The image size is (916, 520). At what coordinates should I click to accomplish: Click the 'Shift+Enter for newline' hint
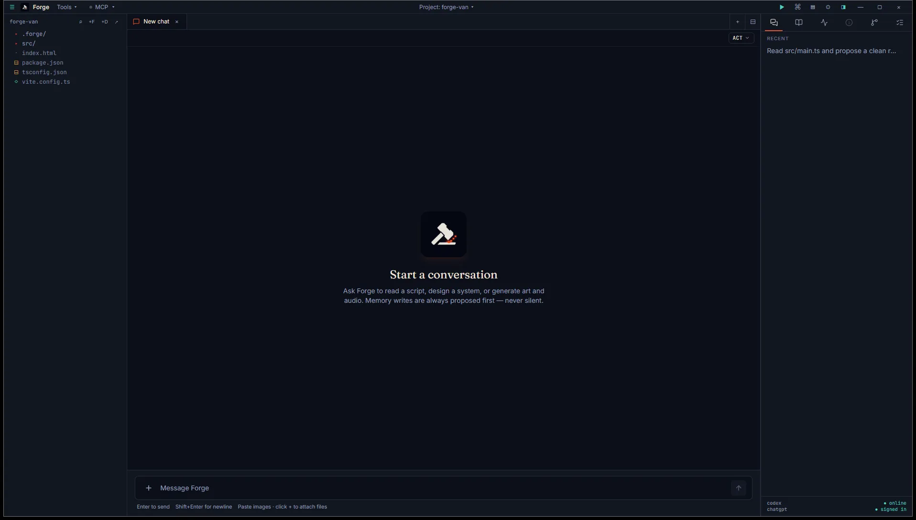coord(204,507)
